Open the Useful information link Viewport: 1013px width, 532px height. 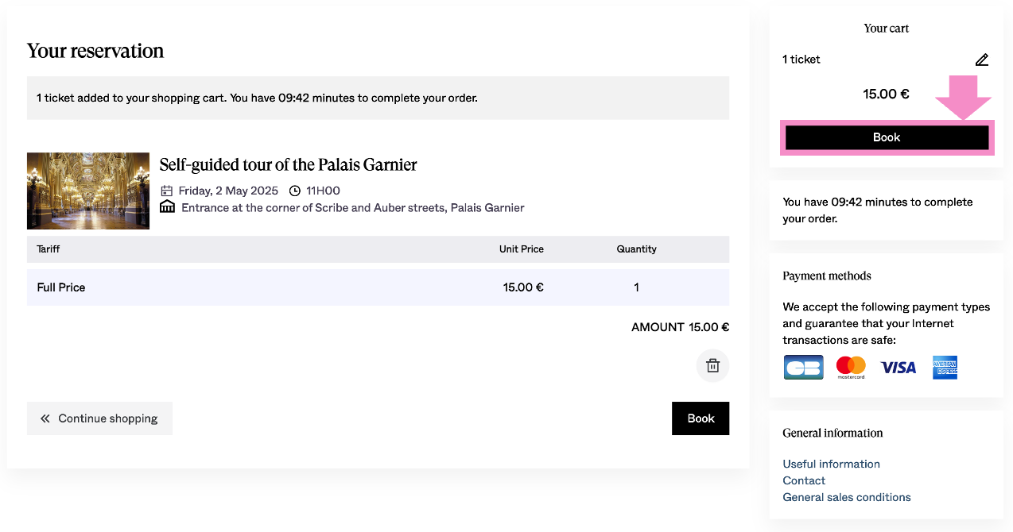[831, 464]
